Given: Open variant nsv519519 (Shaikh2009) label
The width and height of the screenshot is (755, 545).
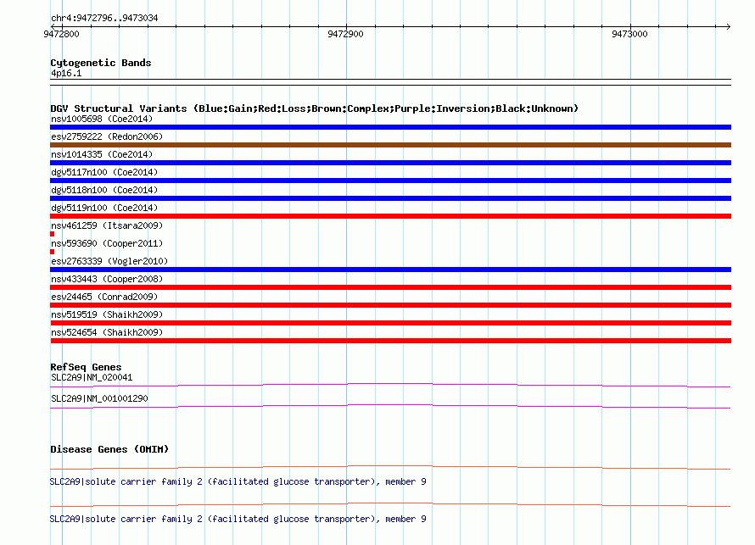Looking at the screenshot, I should (107, 314).
